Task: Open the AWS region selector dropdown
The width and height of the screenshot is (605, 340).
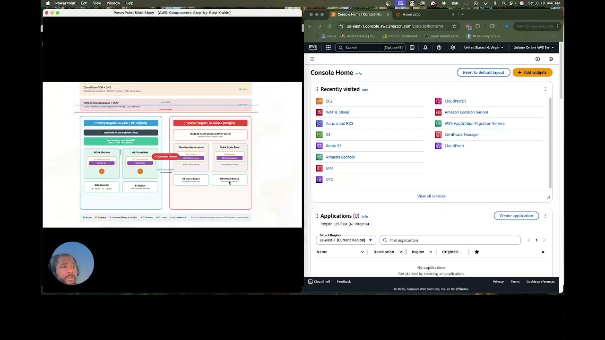Action: [x=484, y=47]
